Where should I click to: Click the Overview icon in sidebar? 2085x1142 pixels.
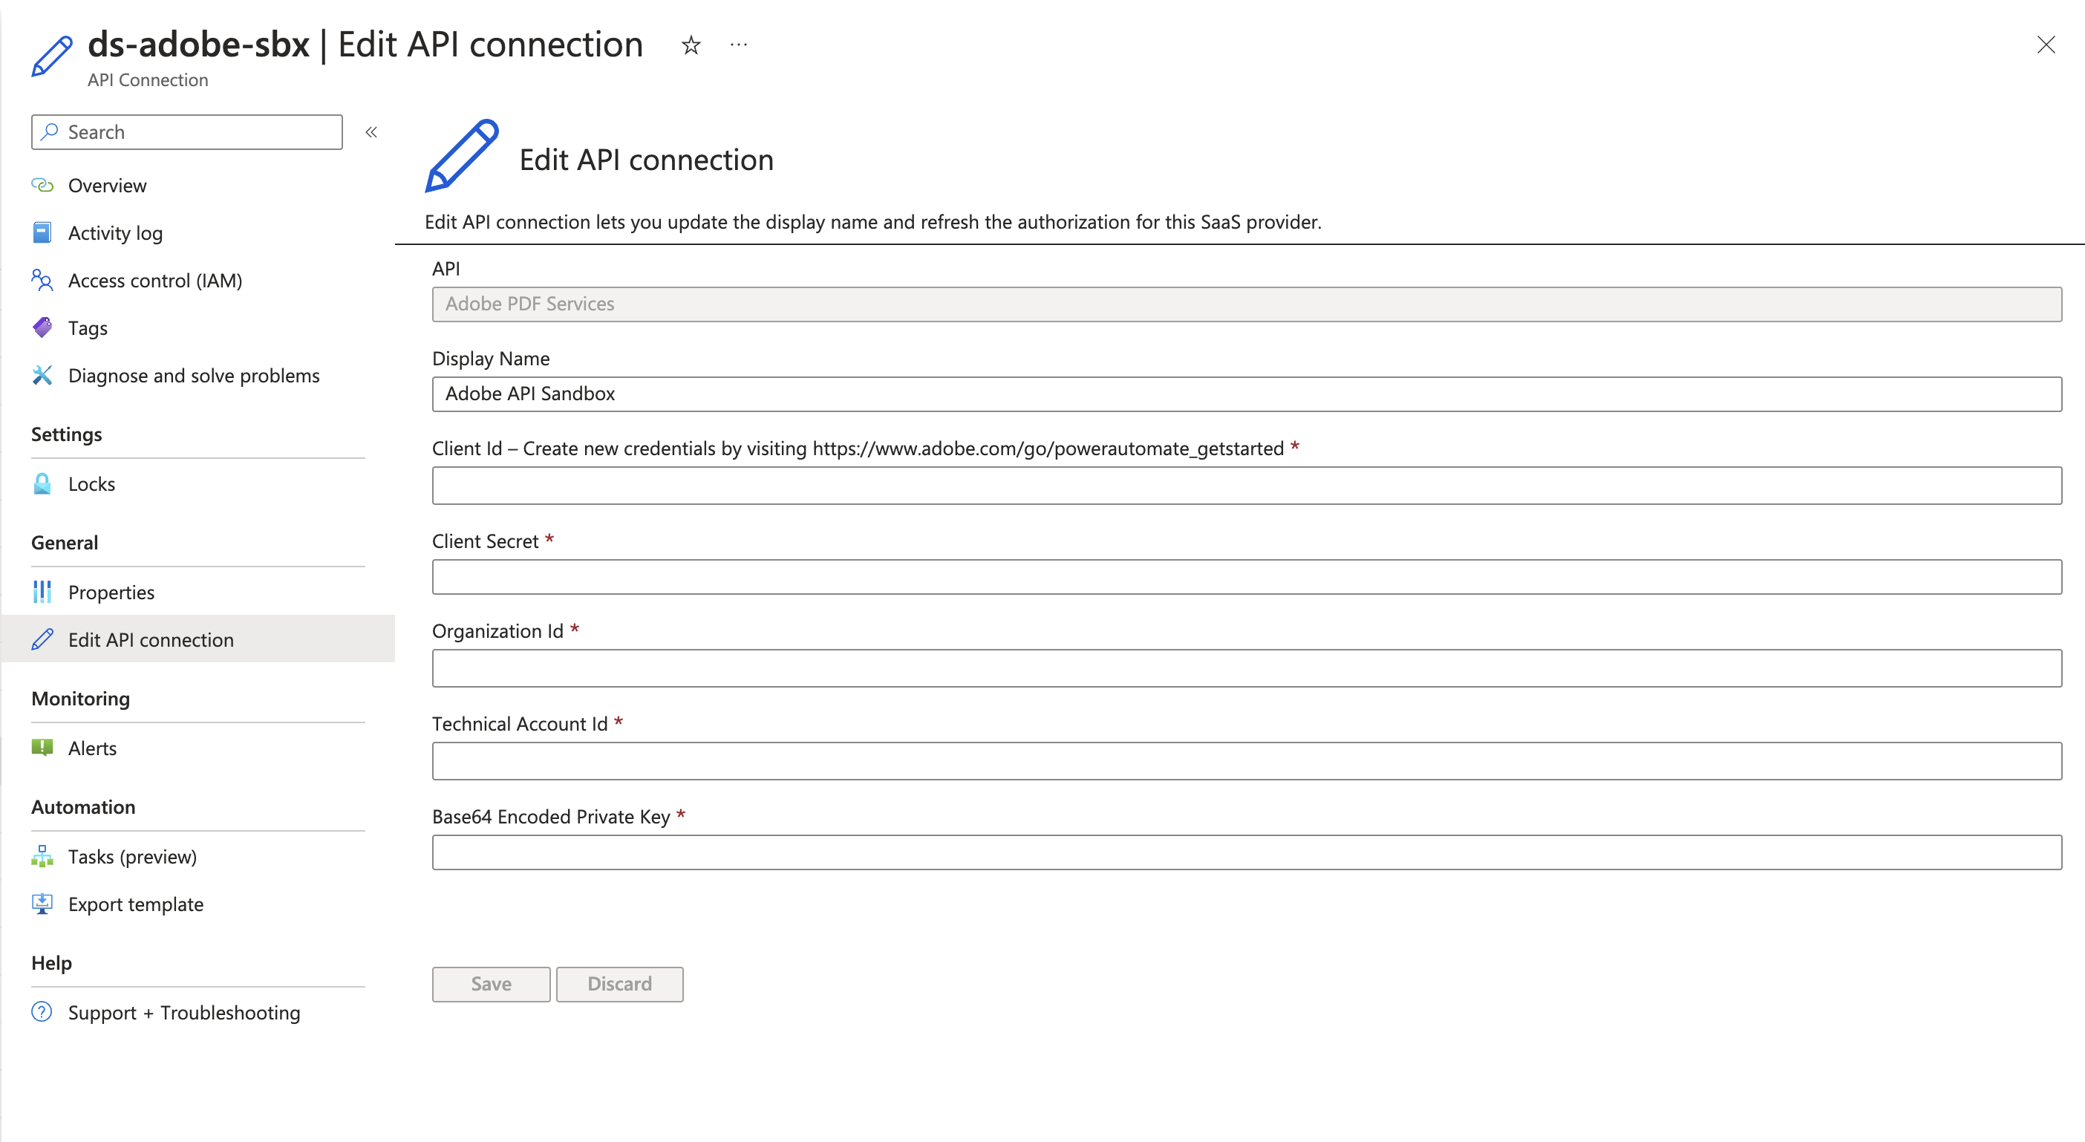tap(42, 186)
